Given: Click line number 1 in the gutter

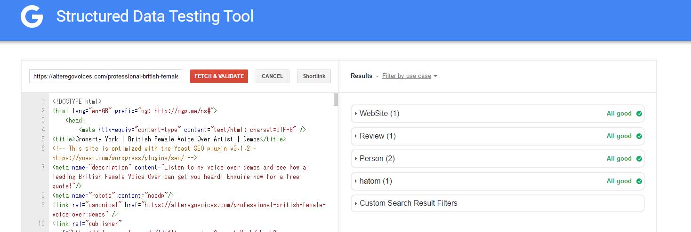Looking at the screenshot, I should tap(43, 101).
